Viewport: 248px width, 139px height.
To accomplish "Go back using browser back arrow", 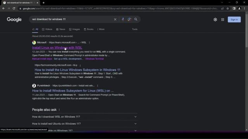I will pyautogui.click(x=3, y=8).
